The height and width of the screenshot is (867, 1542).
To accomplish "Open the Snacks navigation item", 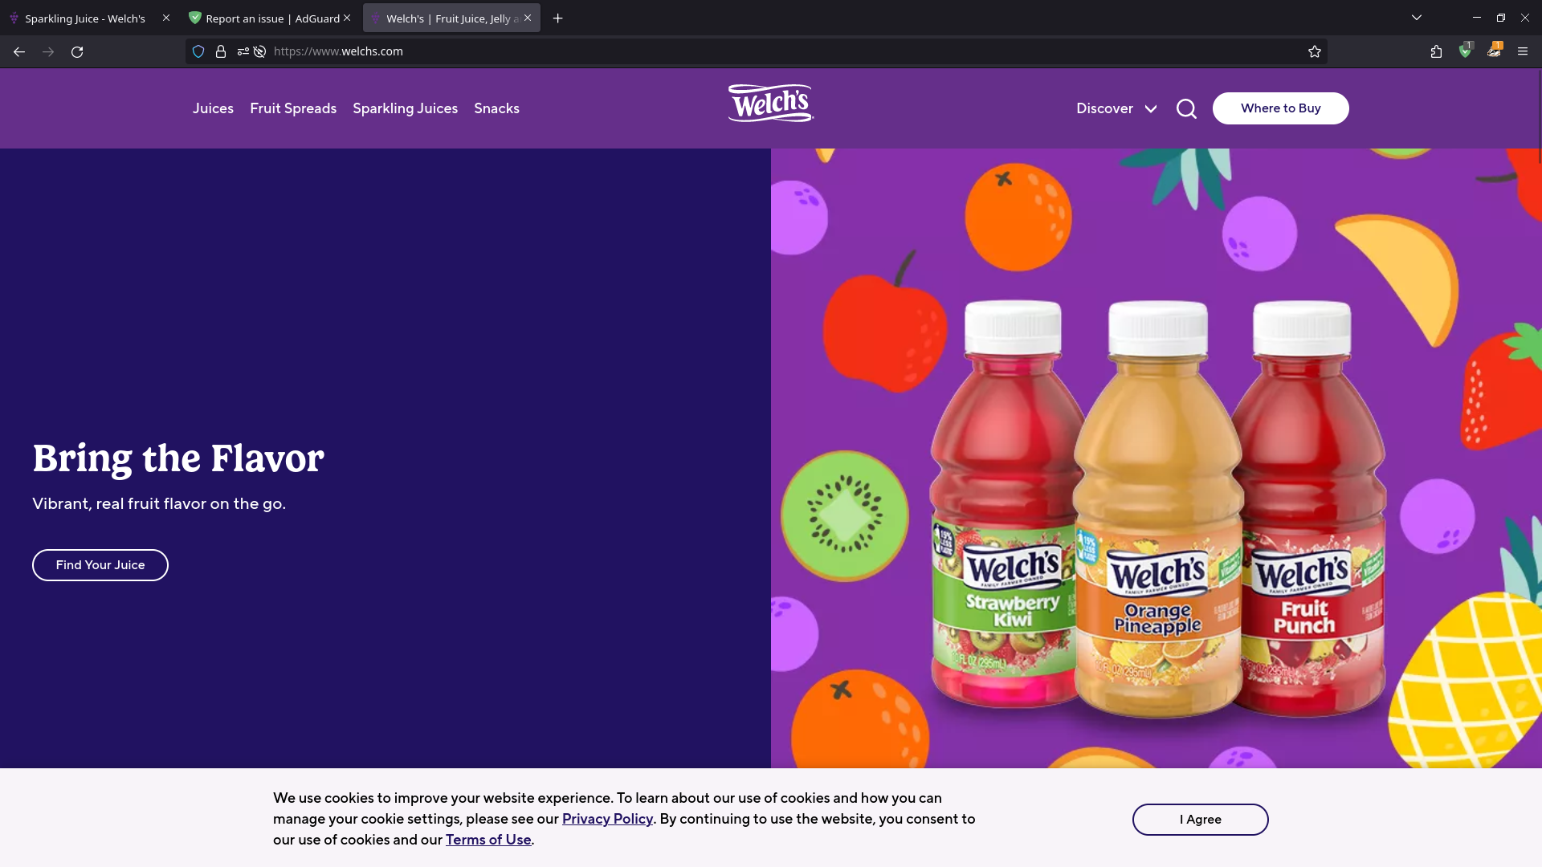I will [496, 108].
